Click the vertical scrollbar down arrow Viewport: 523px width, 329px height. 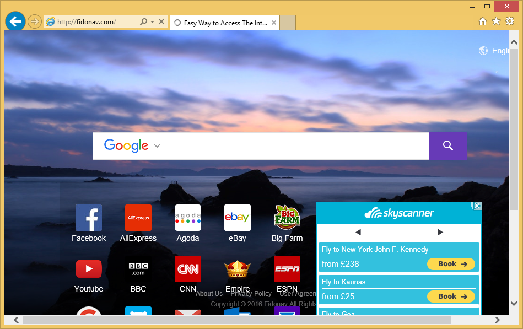coord(514,303)
